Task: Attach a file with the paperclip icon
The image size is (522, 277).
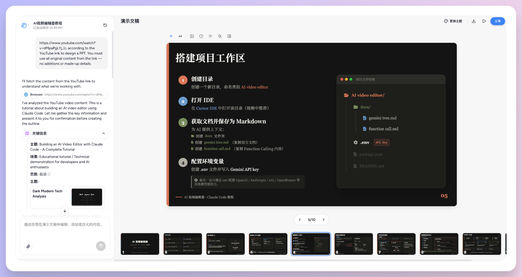Action: [x=28, y=246]
